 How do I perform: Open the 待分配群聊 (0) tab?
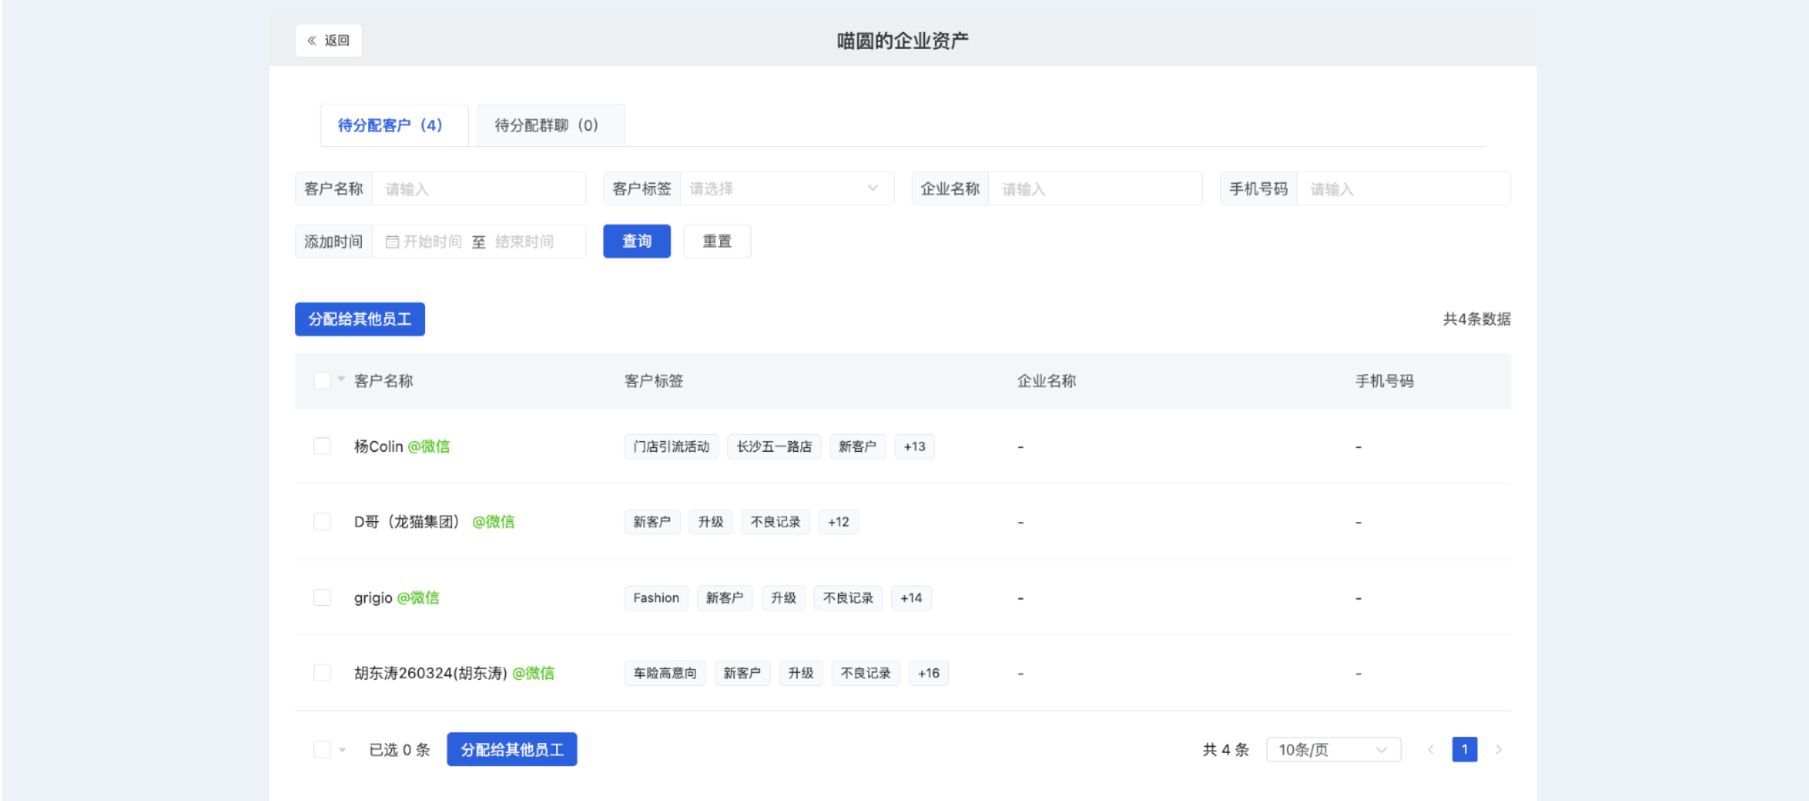[x=551, y=125]
